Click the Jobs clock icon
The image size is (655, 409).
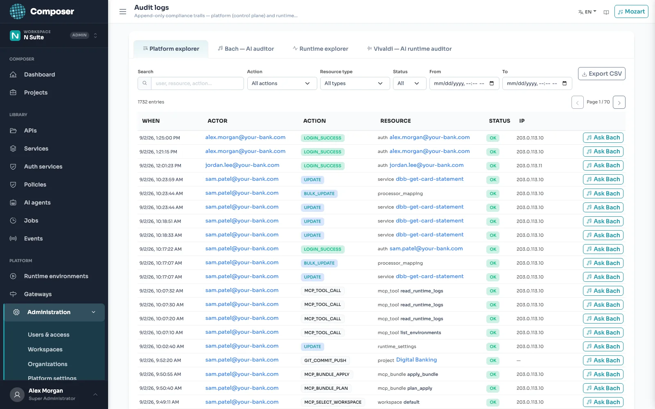(13, 220)
